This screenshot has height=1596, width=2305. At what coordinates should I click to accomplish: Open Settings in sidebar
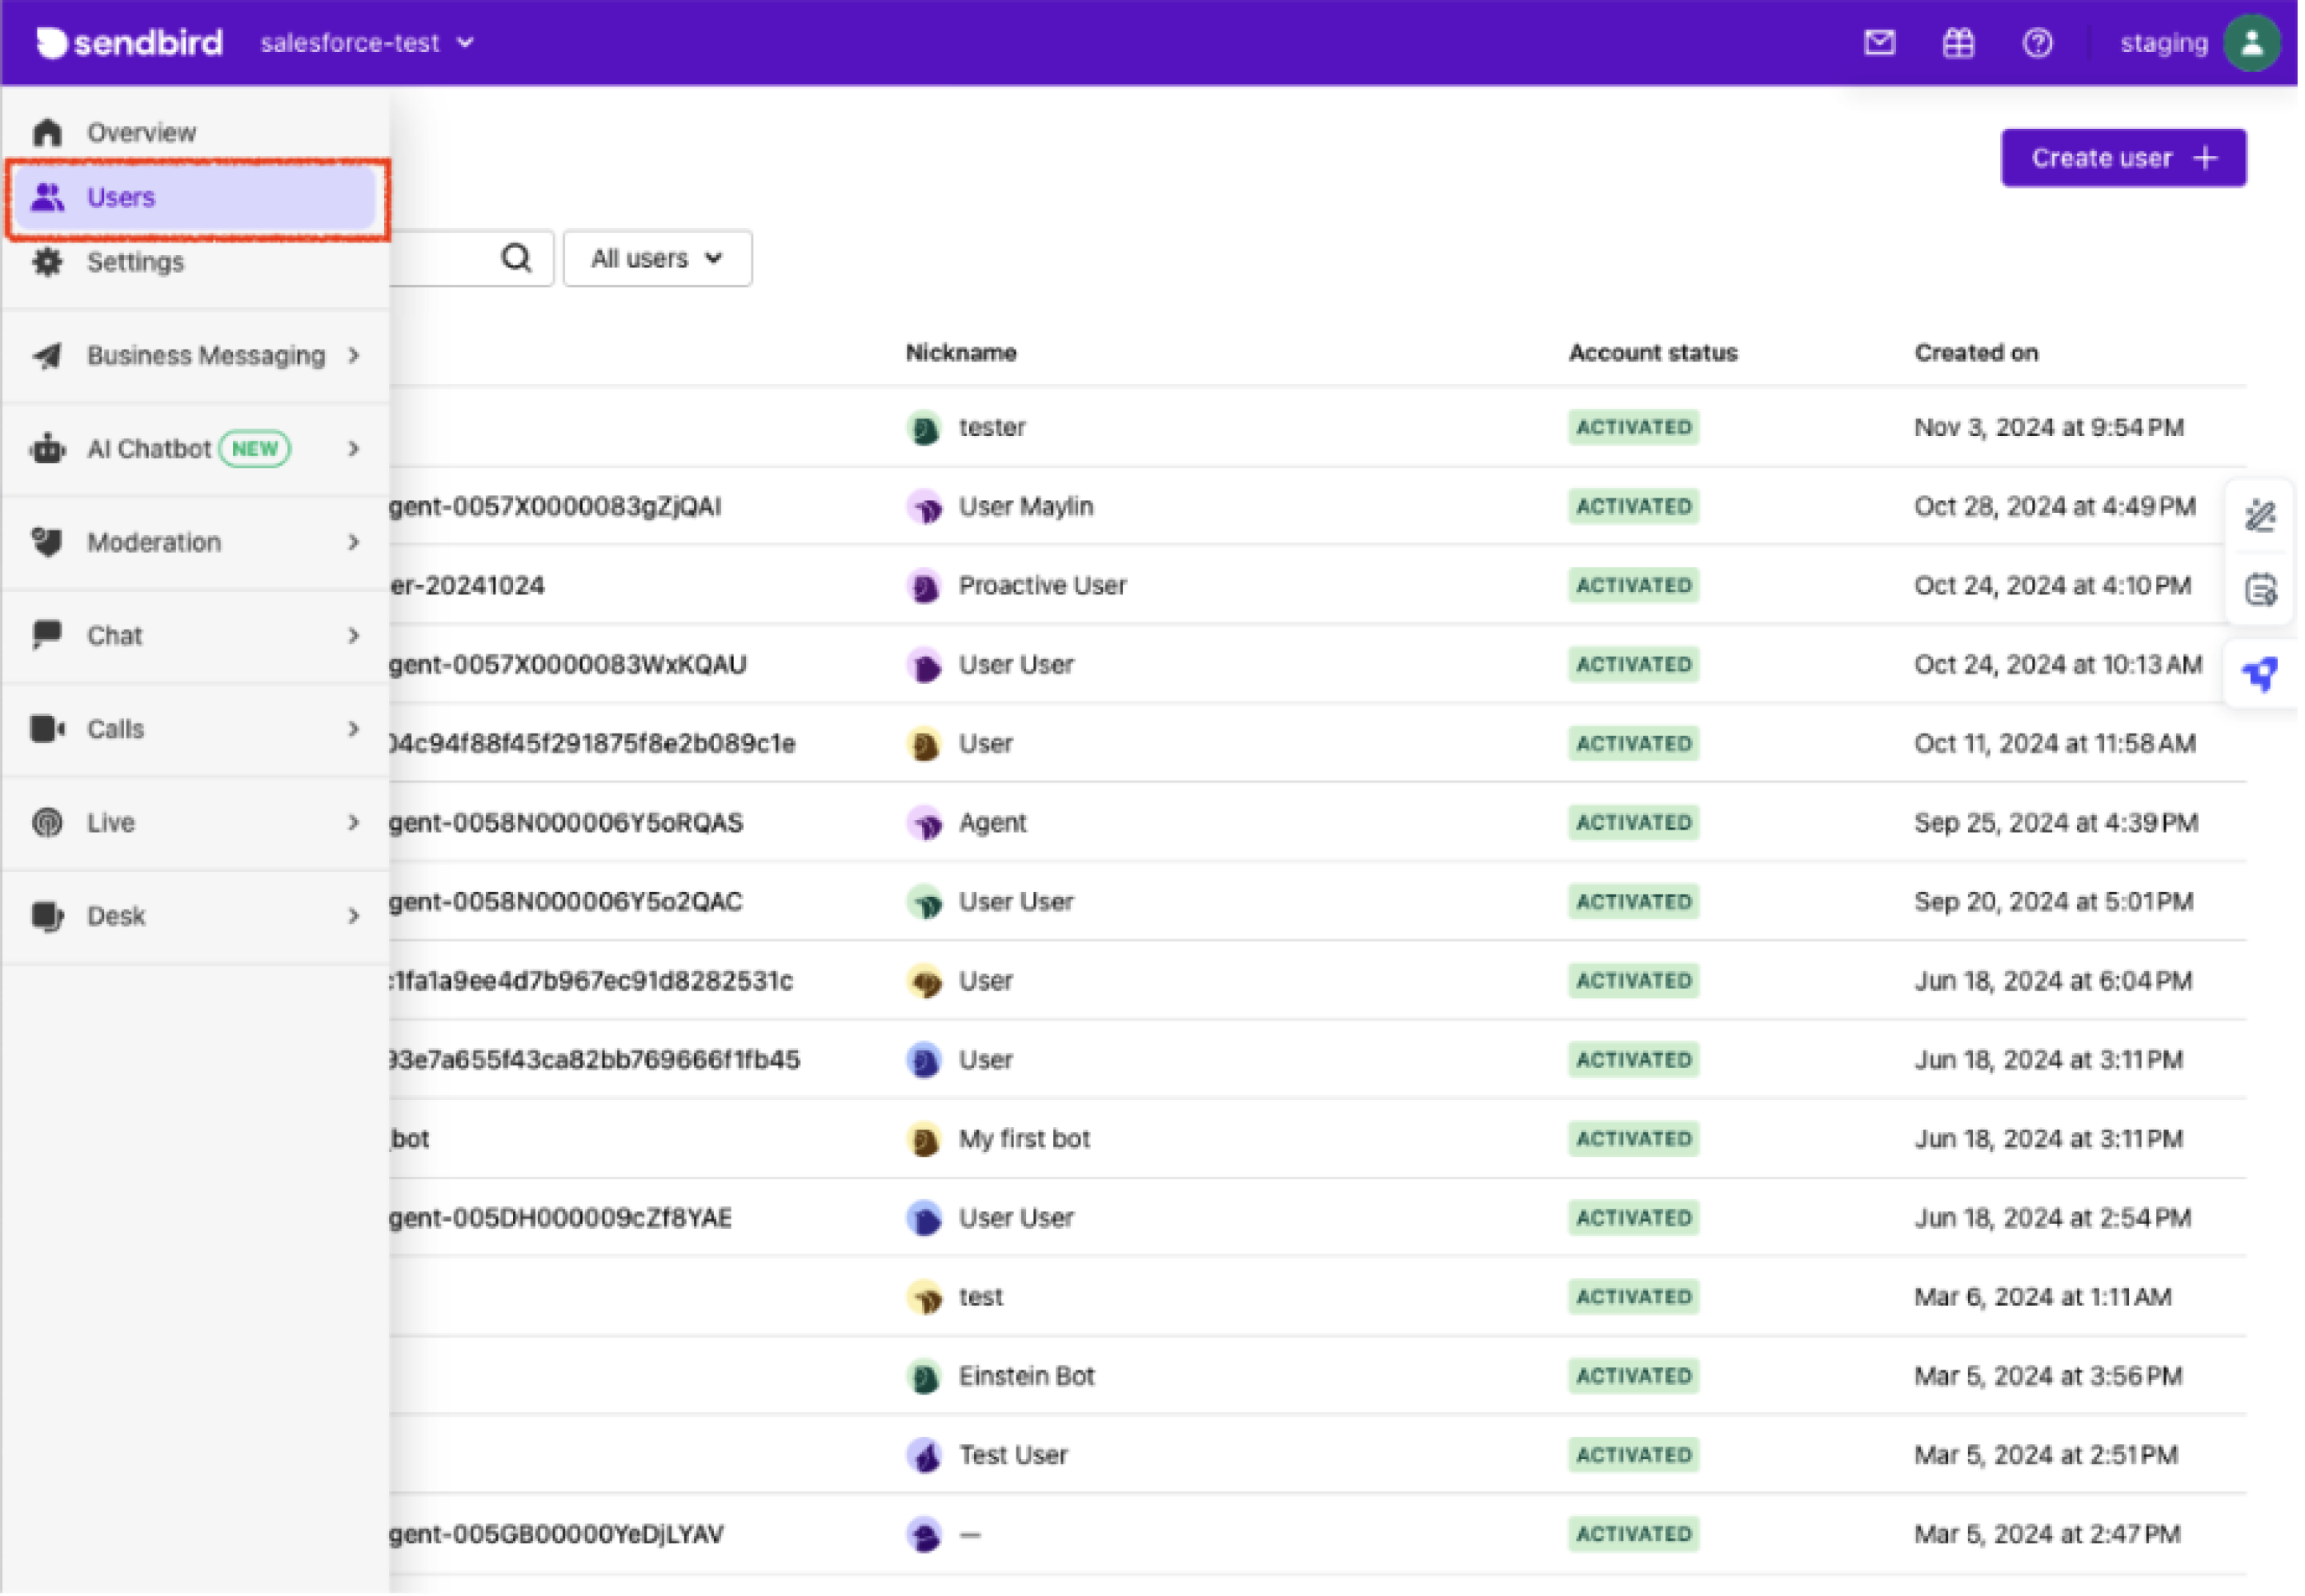point(196,263)
